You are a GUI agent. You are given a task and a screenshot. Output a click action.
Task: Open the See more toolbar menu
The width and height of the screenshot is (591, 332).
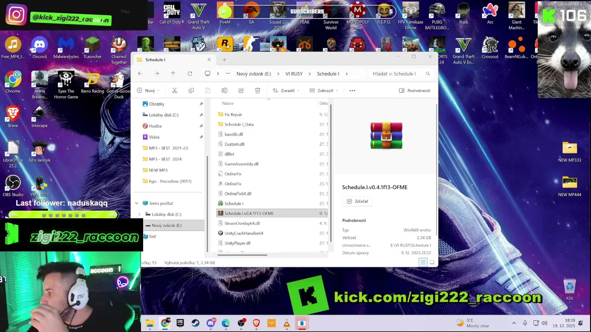click(352, 90)
